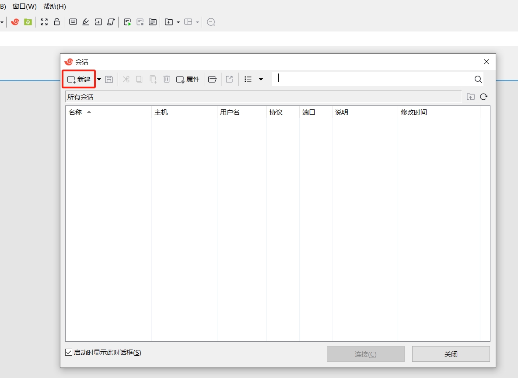Click the cut scissors icon in dialog
The image size is (518, 378).
(126, 79)
